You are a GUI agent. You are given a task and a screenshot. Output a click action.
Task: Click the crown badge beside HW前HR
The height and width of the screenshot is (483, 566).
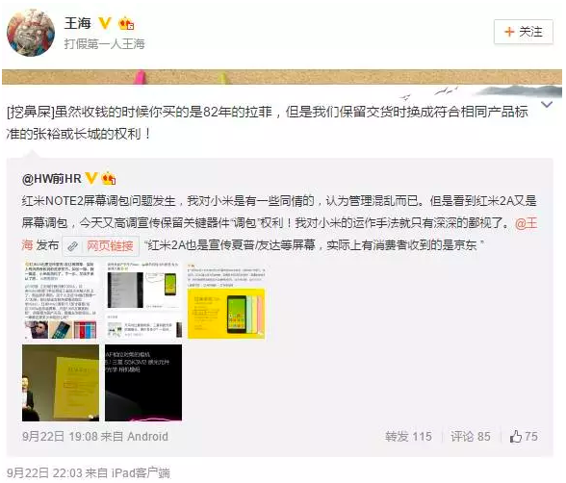108,178
